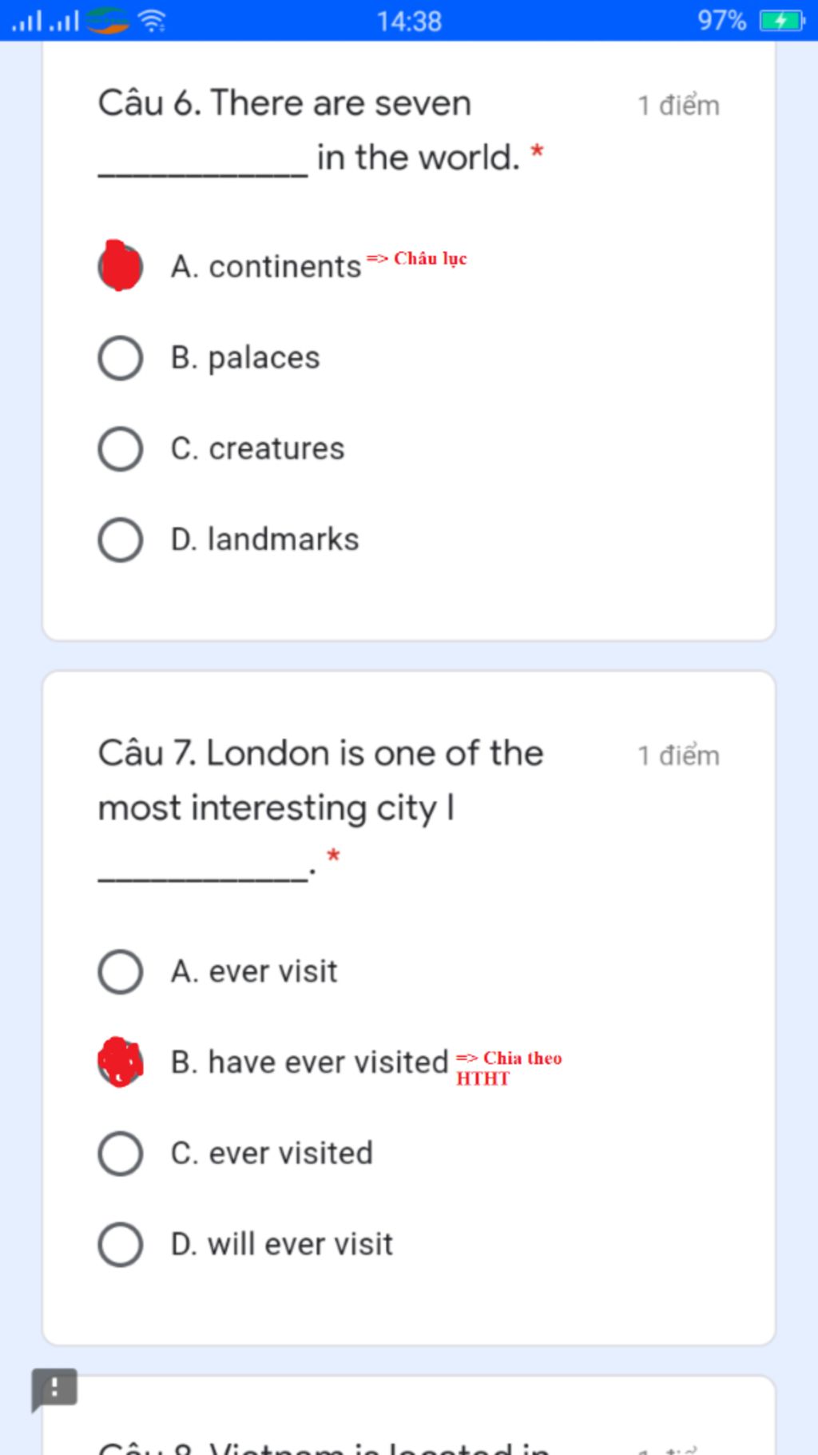This screenshot has height=1455, width=818.
Task: Pick answer D. landmarks
Action: click(121, 540)
